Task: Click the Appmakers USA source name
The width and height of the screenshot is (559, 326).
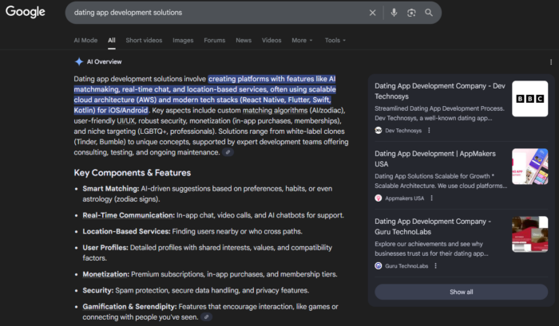Action: 405,198
